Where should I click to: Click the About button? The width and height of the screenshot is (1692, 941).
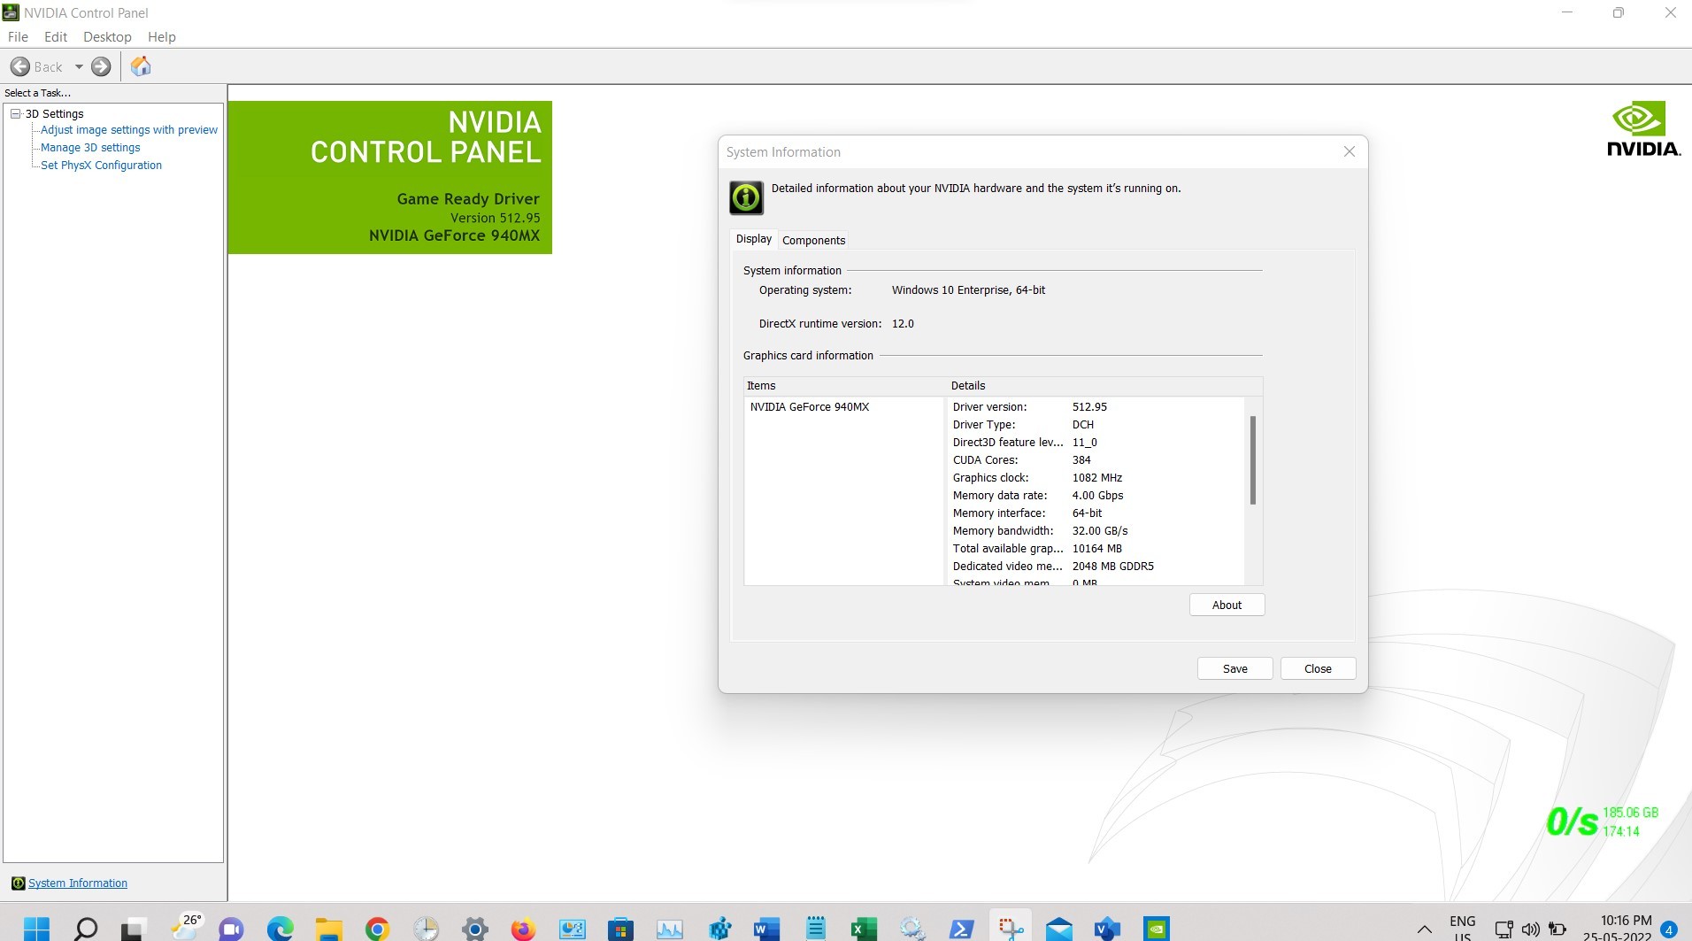pyautogui.click(x=1227, y=605)
